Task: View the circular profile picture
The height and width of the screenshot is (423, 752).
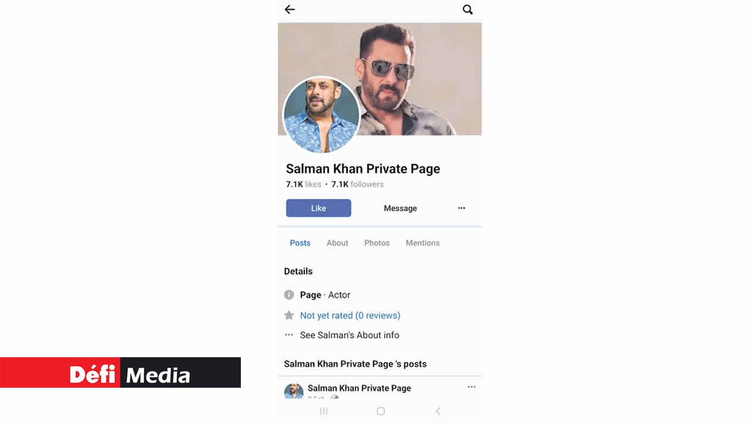Action: (321, 115)
